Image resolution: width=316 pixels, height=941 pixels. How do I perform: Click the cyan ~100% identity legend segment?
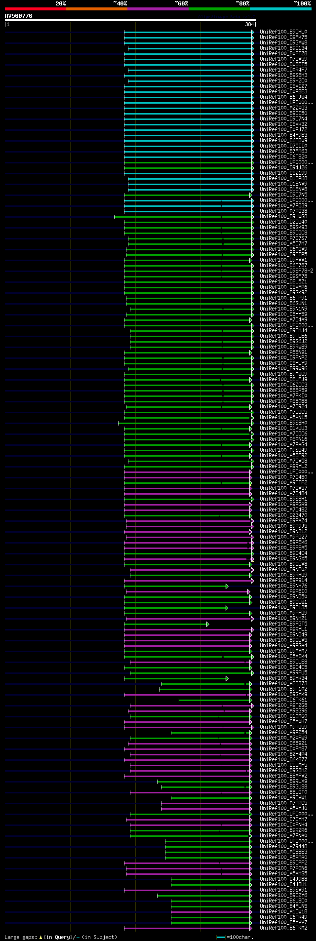point(280,8)
